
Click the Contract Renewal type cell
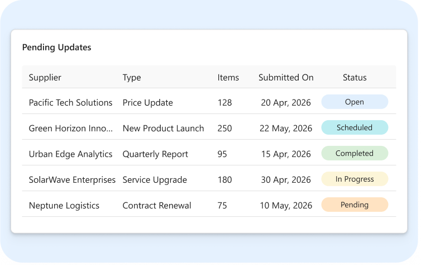(157, 206)
